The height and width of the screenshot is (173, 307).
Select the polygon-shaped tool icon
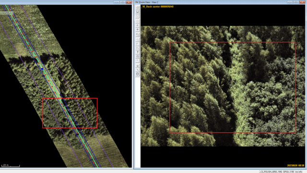point(138,39)
